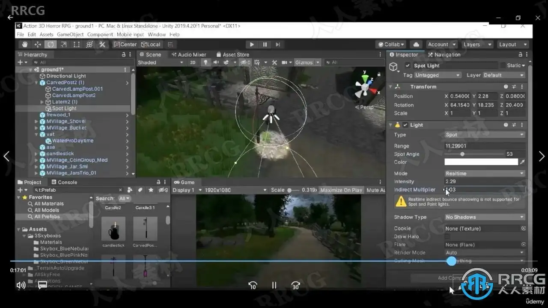
Task: Toggle Center pivot mode
Action: (125, 44)
